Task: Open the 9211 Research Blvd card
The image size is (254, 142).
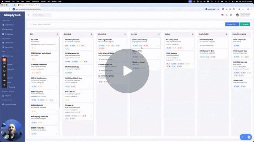Action: [x=213, y=54]
